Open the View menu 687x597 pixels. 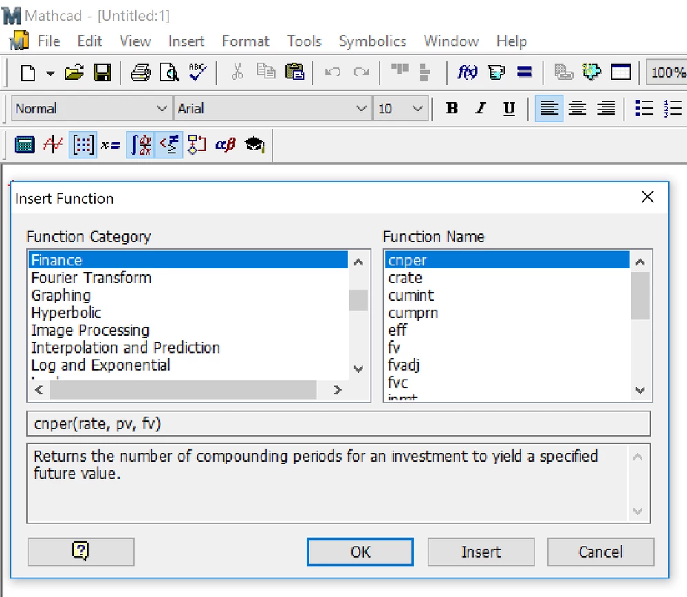point(135,41)
